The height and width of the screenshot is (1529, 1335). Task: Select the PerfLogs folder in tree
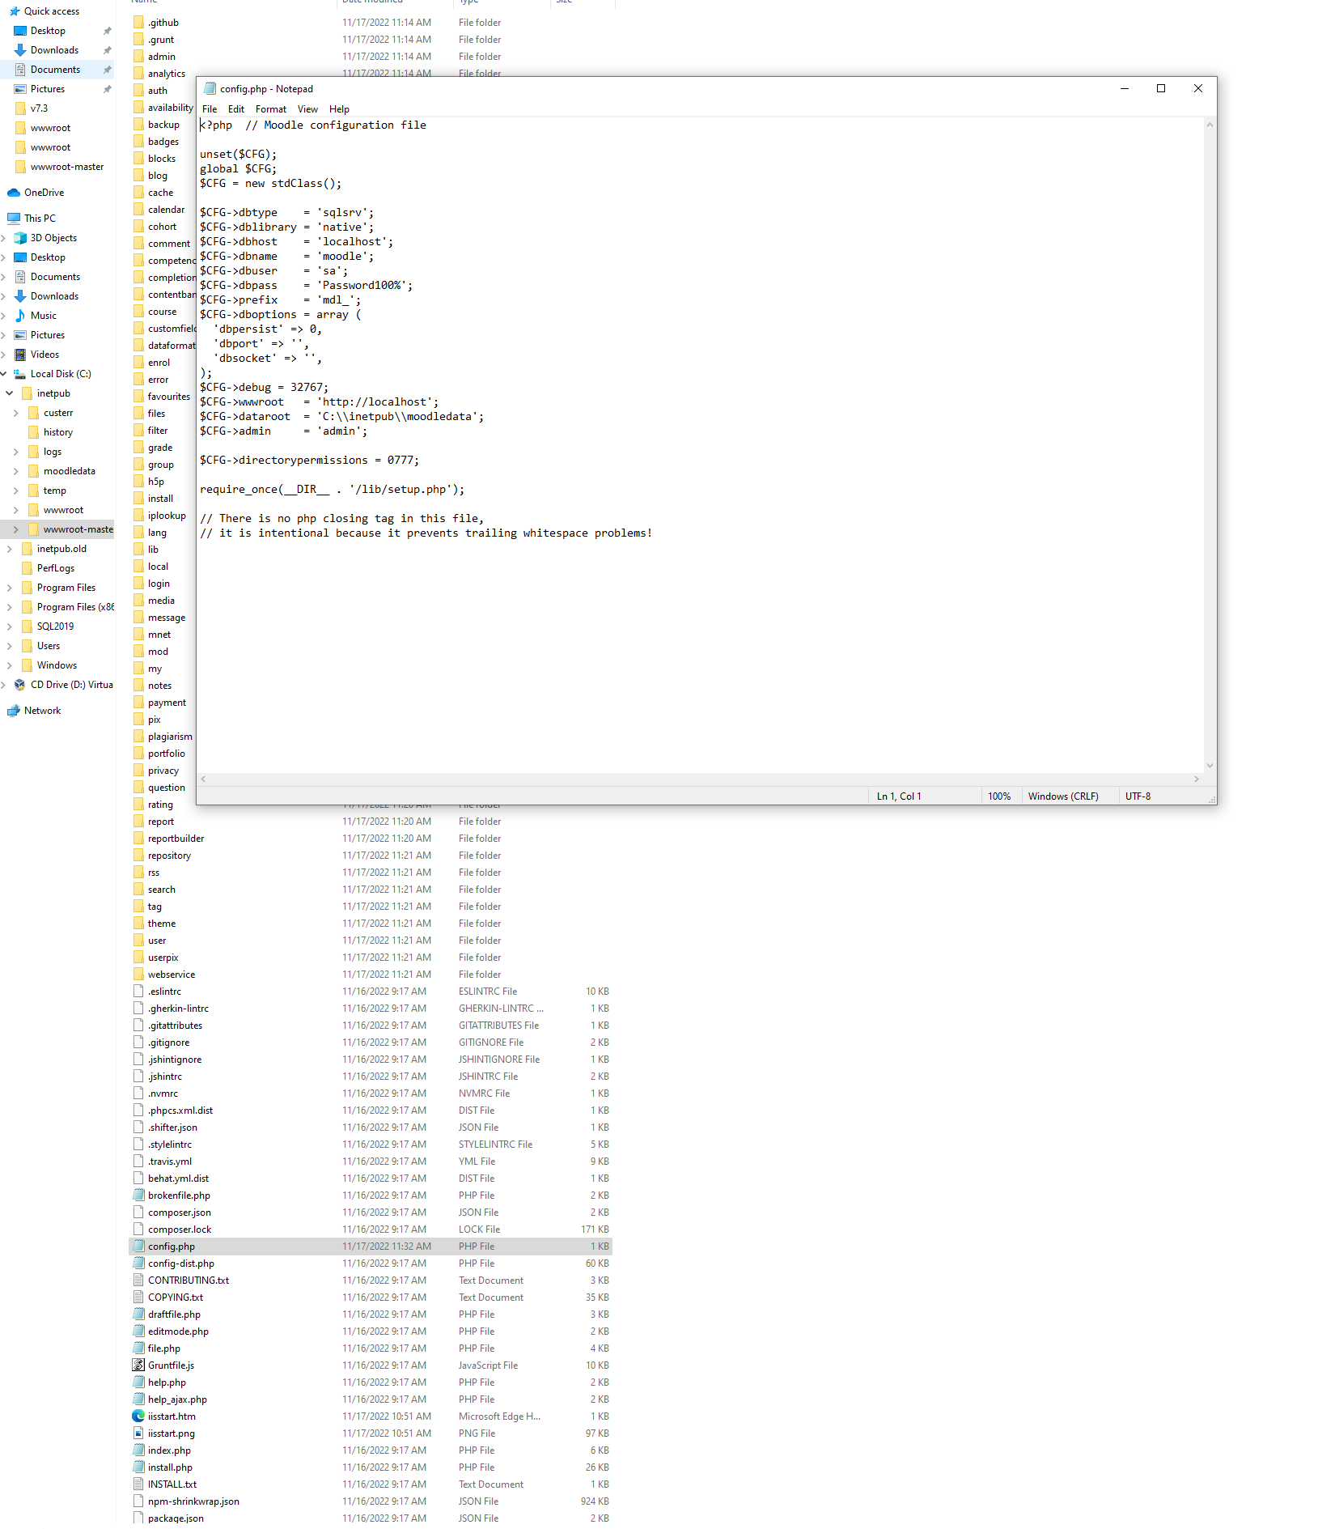point(56,568)
